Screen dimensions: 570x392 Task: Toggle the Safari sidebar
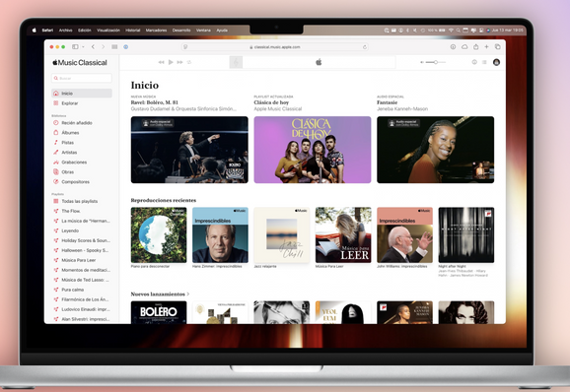[x=75, y=47]
